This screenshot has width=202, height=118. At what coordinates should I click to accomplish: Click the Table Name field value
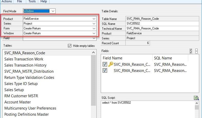tap(162, 19)
